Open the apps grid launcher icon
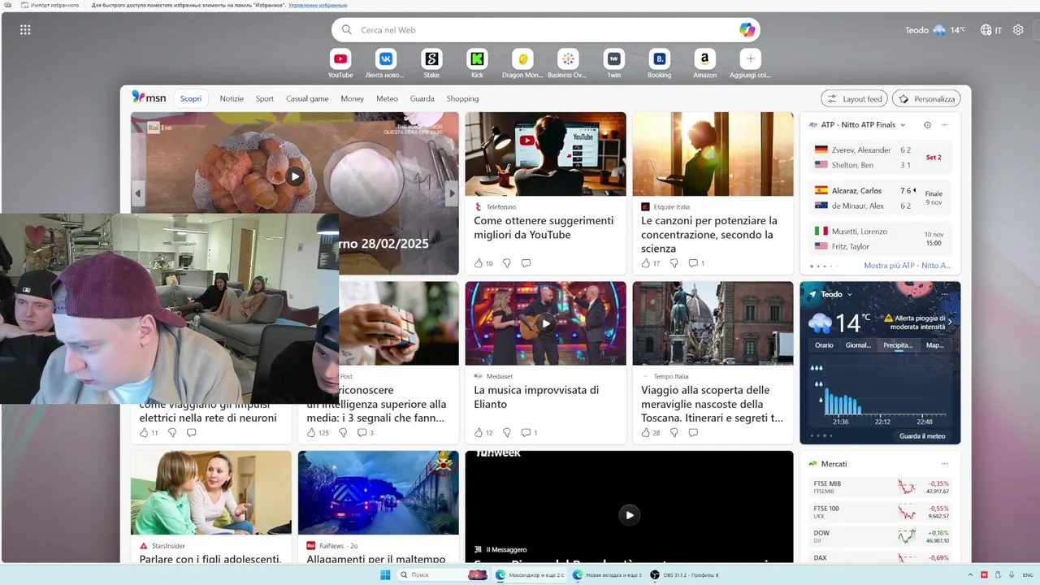The width and height of the screenshot is (1040, 585). click(x=25, y=30)
